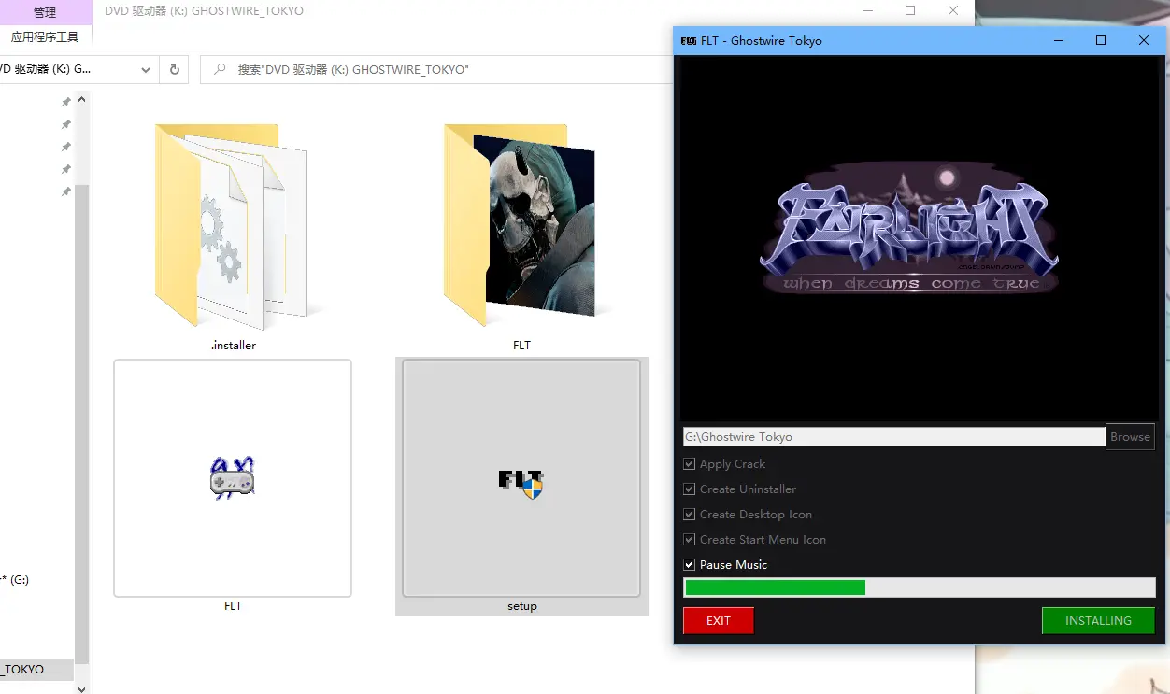Viewport: 1170px width, 694px height.
Task: Click the Browse button in installer
Action: tap(1130, 436)
